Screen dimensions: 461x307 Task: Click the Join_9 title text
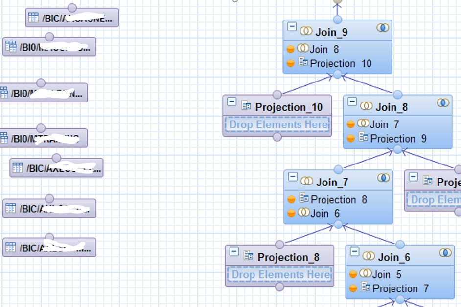pyautogui.click(x=332, y=32)
